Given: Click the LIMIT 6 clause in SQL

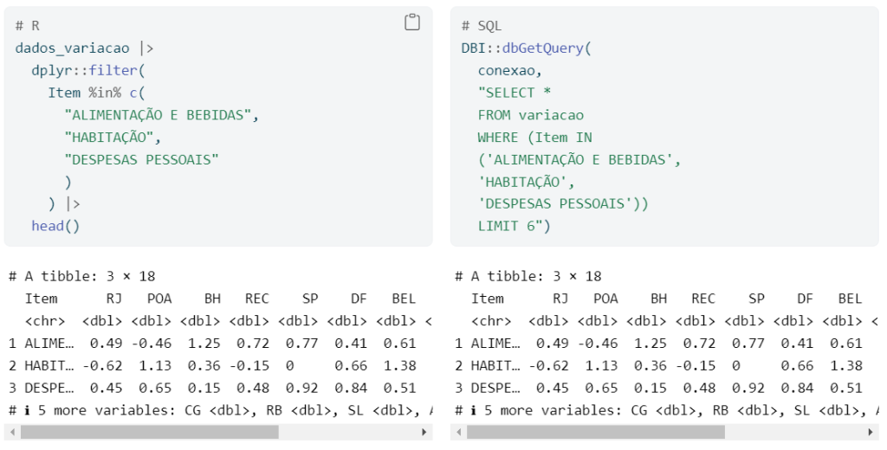Looking at the screenshot, I should 510,226.
